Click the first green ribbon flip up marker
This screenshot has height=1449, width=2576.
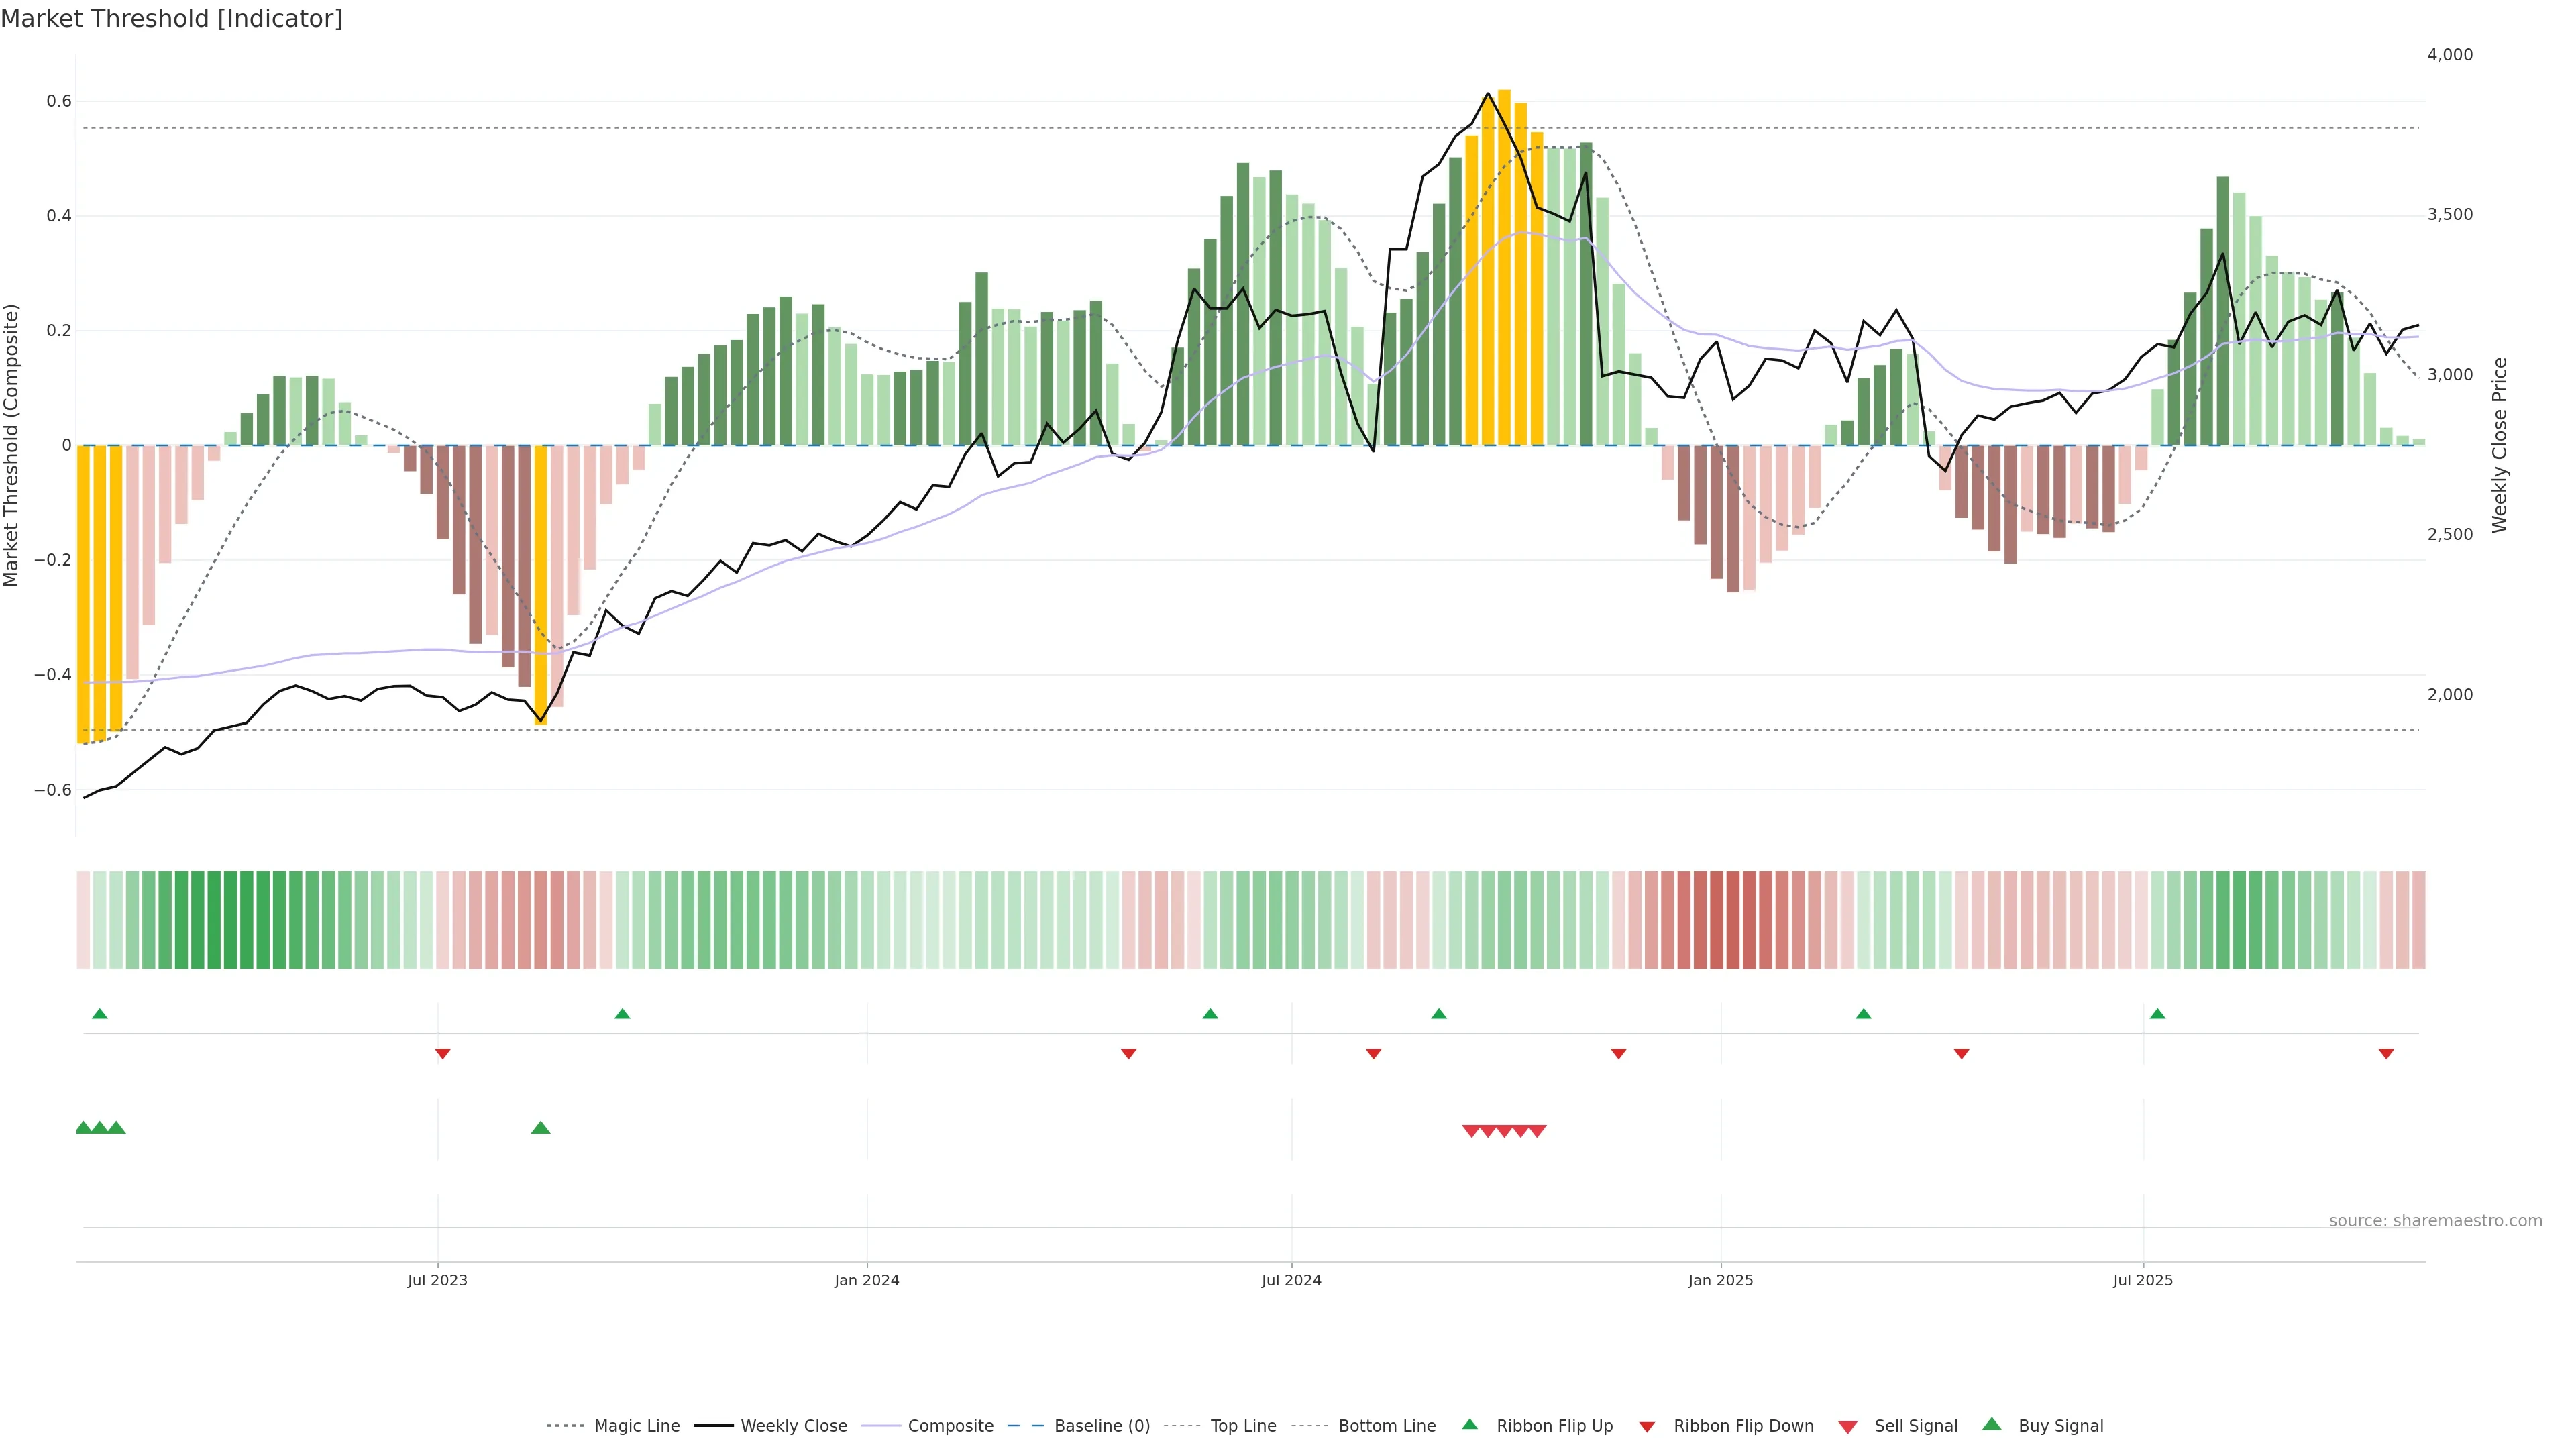point(99,1014)
